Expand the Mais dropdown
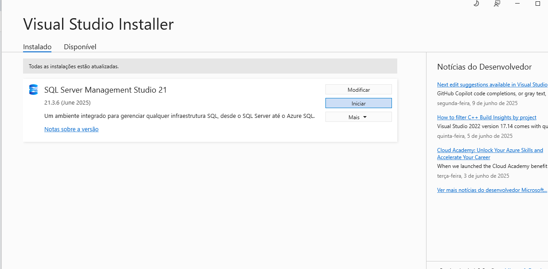 [359, 117]
